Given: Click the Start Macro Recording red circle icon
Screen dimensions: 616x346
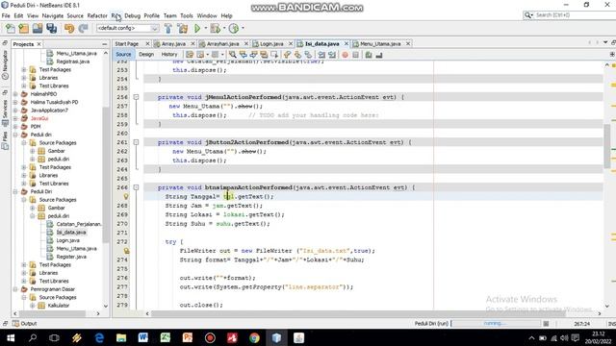Looking at the screenshot, I should 345,55.
